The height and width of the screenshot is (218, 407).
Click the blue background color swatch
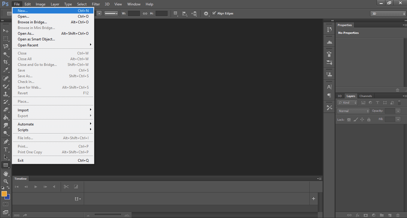(x=8, y=197)
